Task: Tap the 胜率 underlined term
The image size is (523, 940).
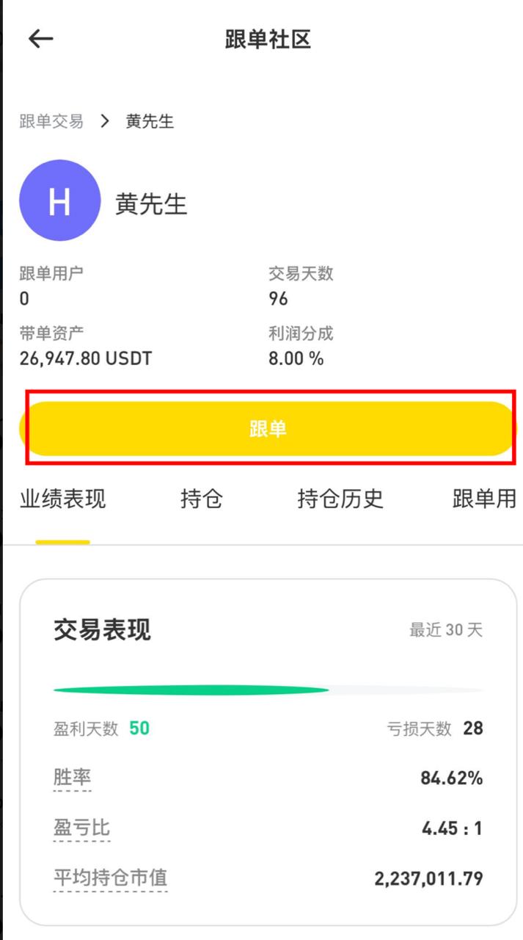Action: [72, 778]
